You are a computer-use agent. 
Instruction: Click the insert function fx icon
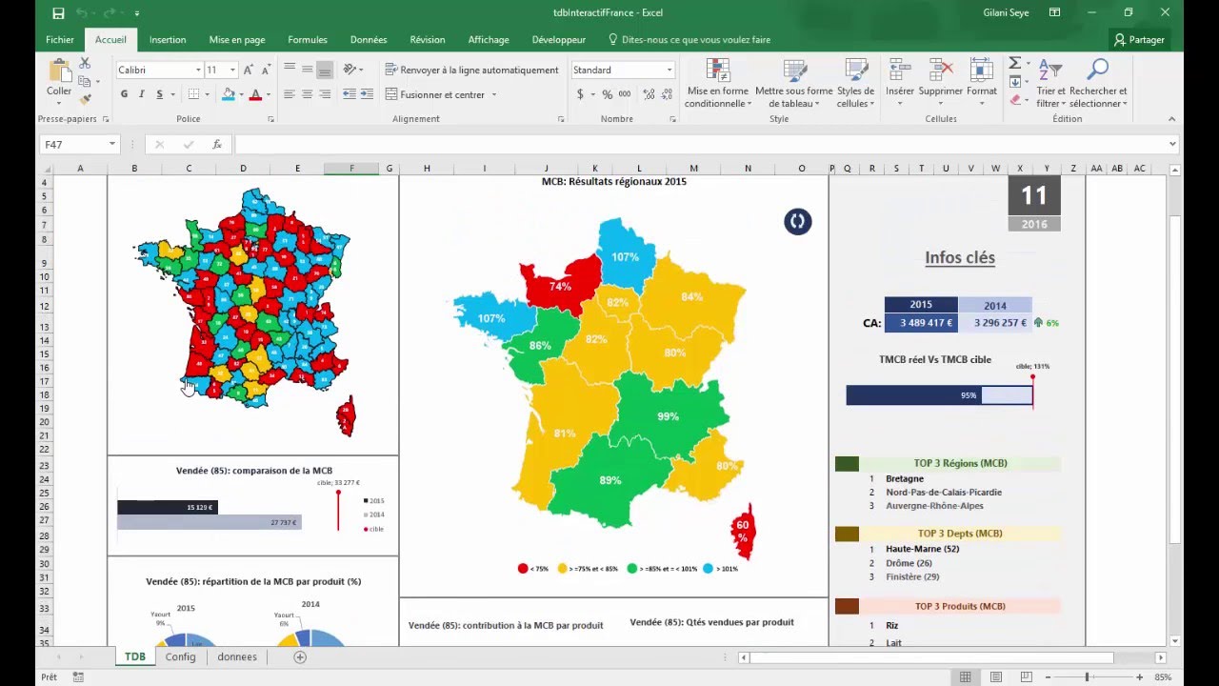[217, 145]
